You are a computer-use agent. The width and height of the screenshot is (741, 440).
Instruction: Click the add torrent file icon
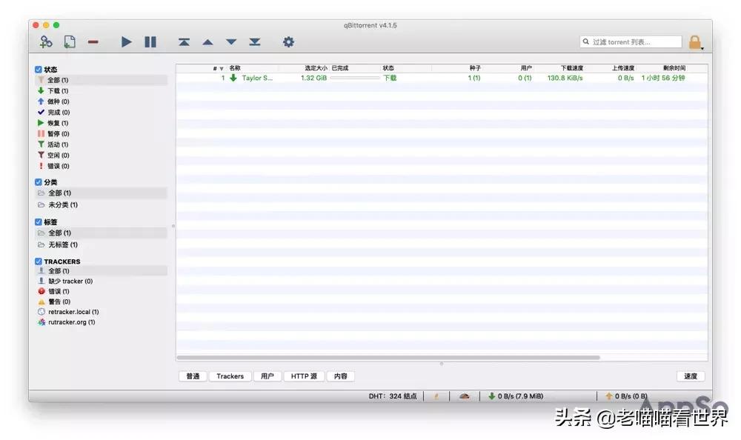pos(70,42)
